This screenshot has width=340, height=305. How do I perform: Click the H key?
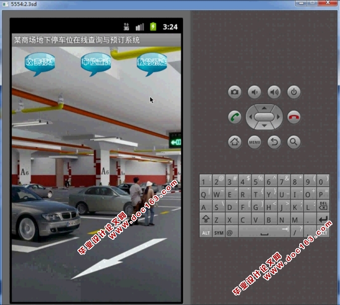click(271, 206)
